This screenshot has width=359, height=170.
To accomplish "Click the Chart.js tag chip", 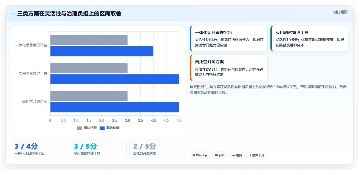I will (x=200, y=155).
